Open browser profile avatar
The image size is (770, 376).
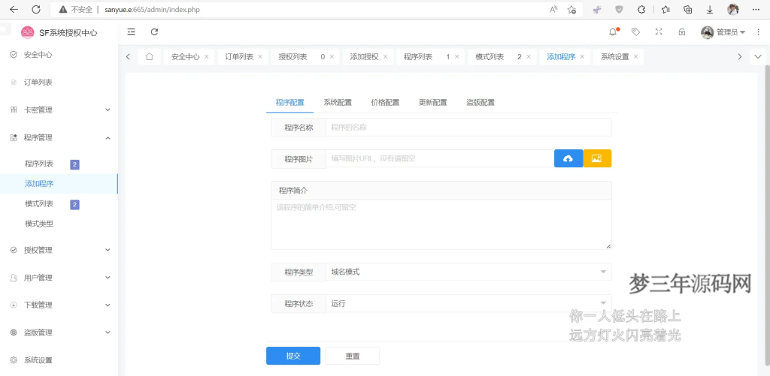pyautogui.click(x=732, y=9)
